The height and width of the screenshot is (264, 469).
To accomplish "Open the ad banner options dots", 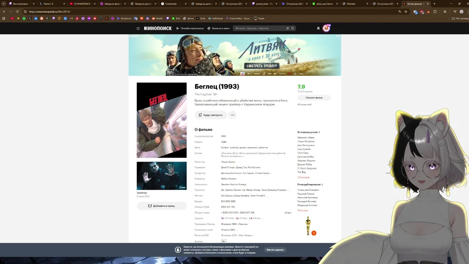I will (x=338, y=36).
